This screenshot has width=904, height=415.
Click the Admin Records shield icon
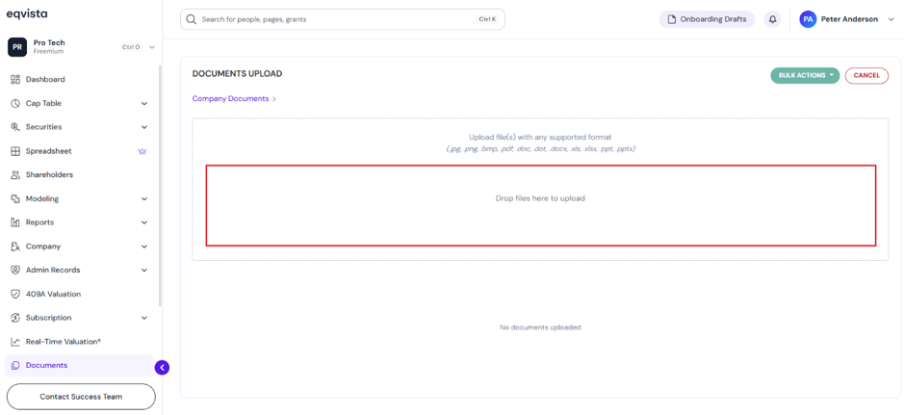15,270
